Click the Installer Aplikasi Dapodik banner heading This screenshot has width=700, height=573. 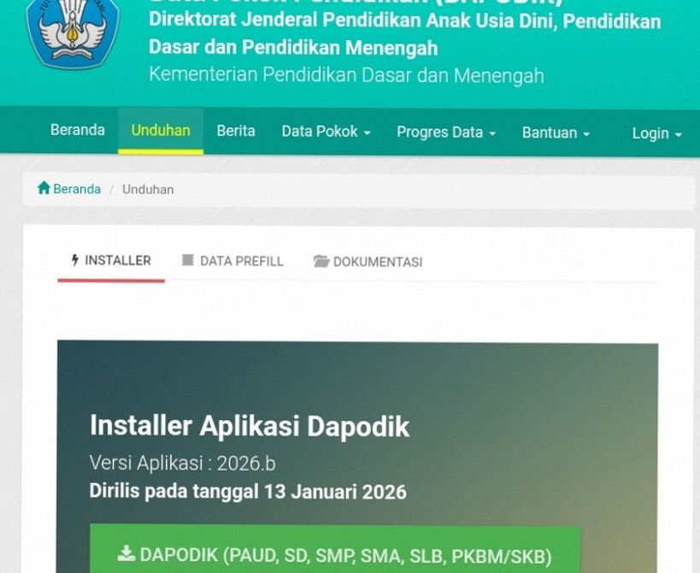tap(250, 426)
